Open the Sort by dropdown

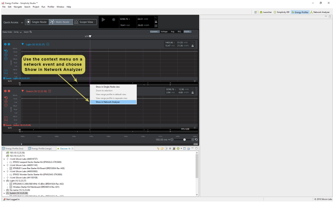tap(18, 32)
